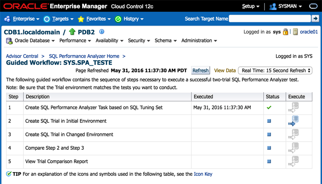Click execute icon for Step 1 row
The height and width of the screenshot is (184, 322).
pyautogui.click(x=293, y=107)
